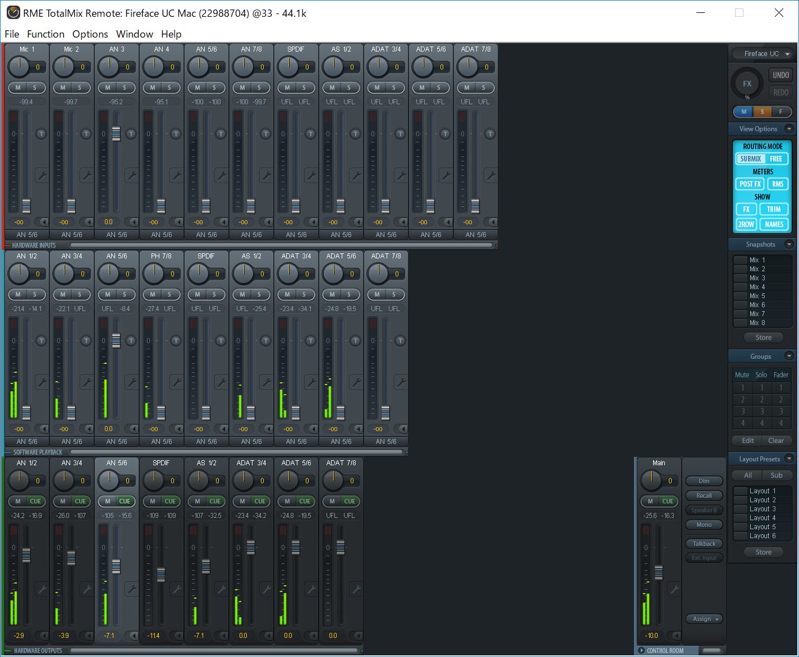
Task: Click the T trim icon on SPDIF playback
Action: pyautogui.click(x=221, y=341)
